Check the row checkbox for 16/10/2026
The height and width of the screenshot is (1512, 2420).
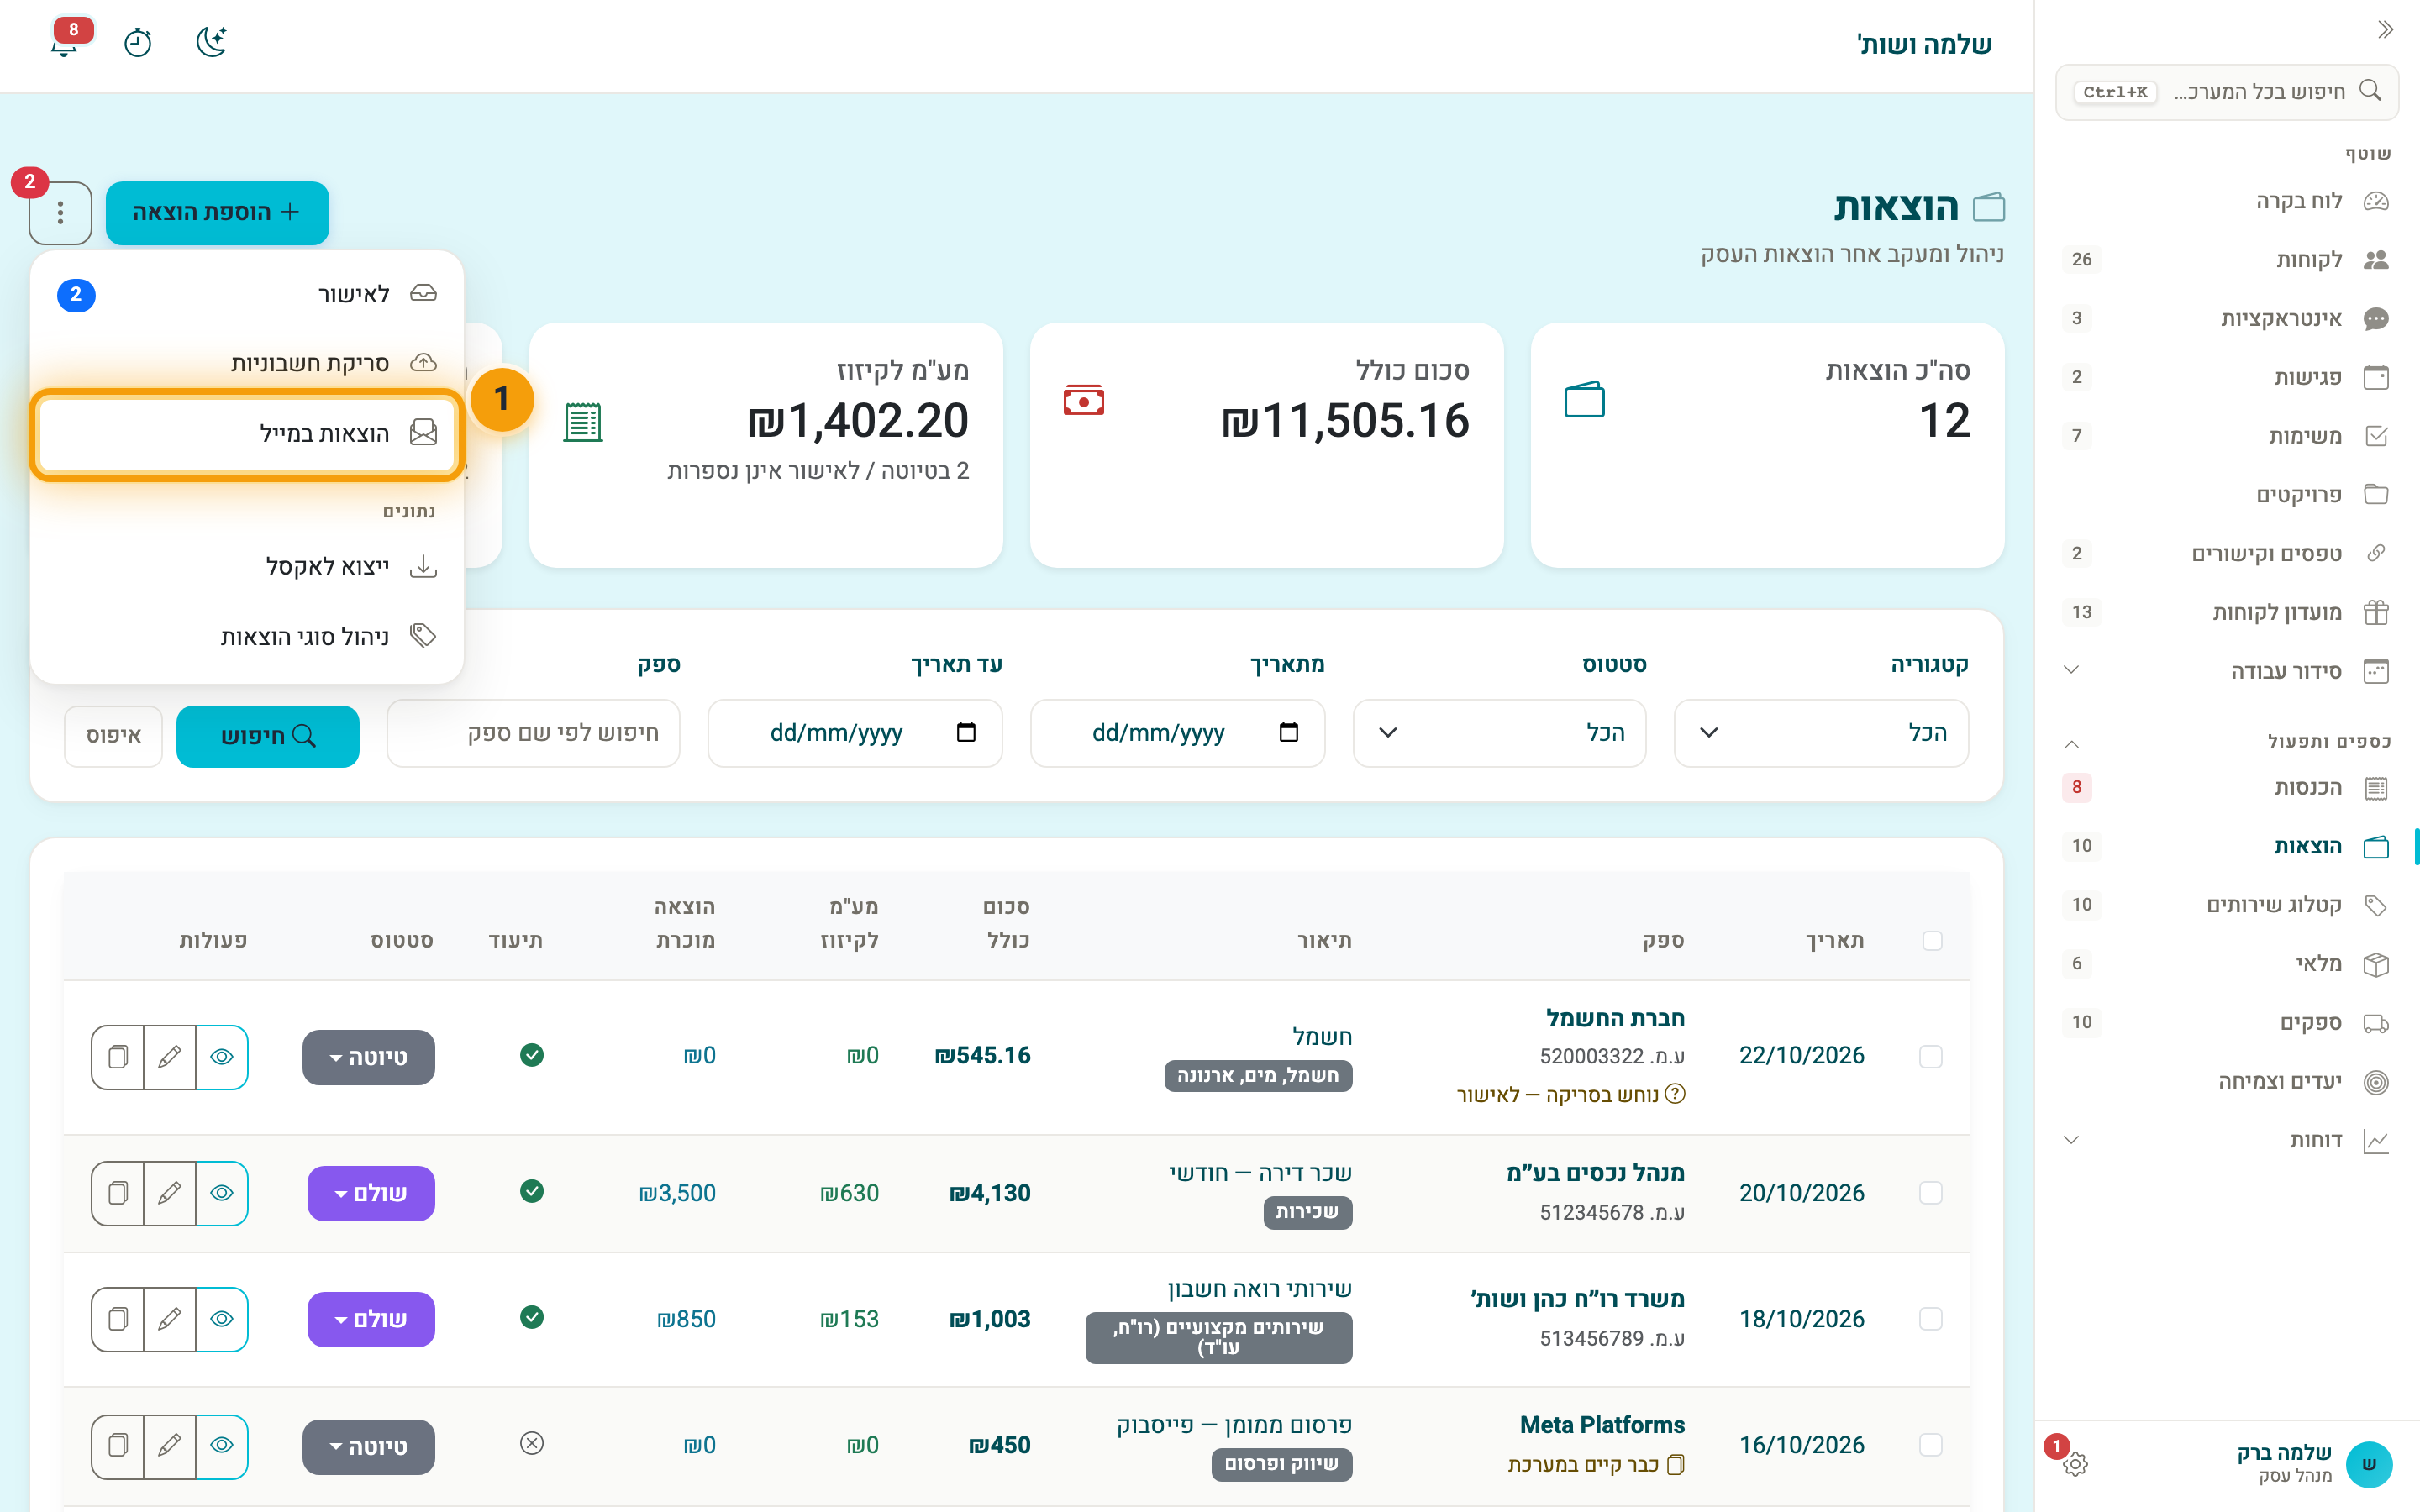[x=1931, y=1445]
